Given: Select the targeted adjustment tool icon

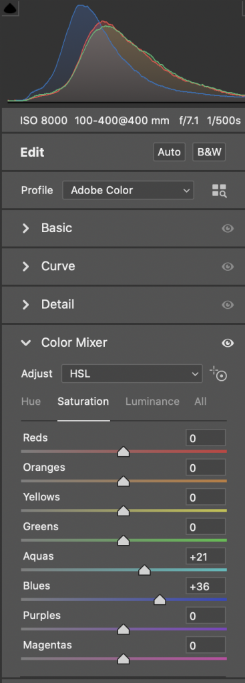Looking at the screenshot, I should 219,374.
